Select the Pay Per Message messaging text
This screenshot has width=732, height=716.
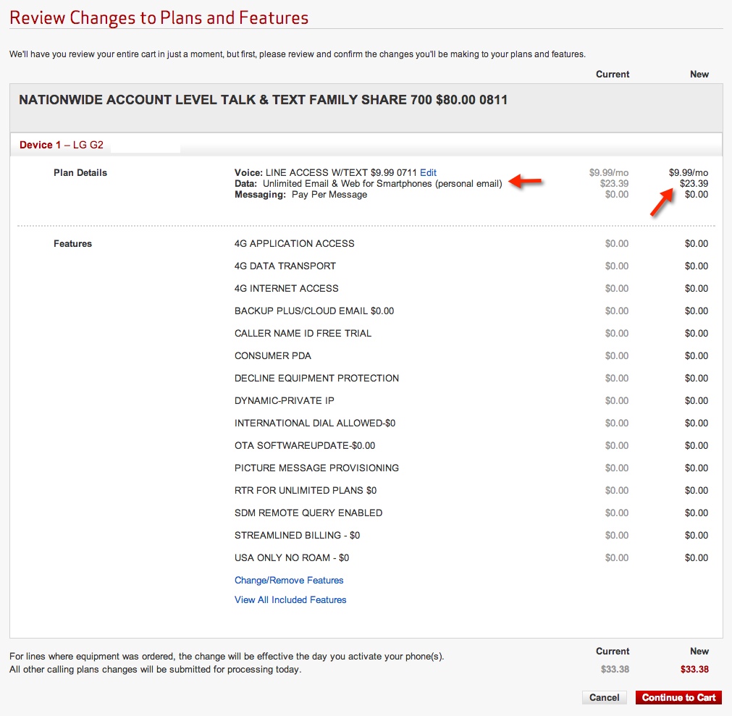329,195
